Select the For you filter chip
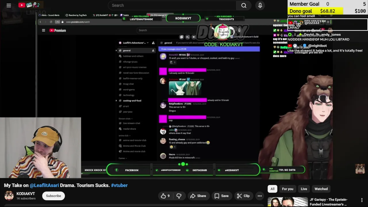 (287, 189)
